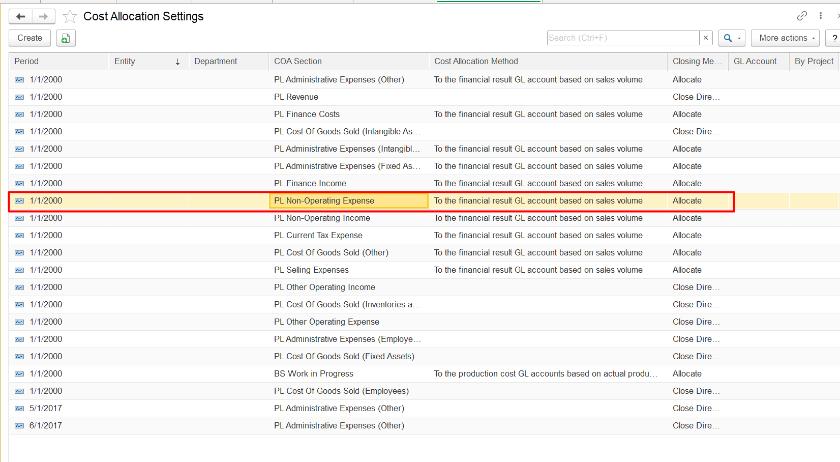Sort by the Period column header
Screen dimensions: 840x462
coord(26,62)
